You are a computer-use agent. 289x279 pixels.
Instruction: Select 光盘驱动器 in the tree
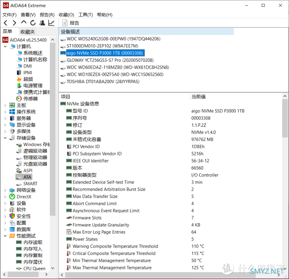tap(35, 164)
